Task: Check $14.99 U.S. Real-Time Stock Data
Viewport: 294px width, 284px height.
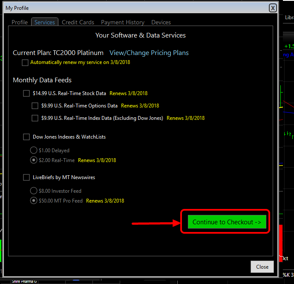Action: pos(26,93)
